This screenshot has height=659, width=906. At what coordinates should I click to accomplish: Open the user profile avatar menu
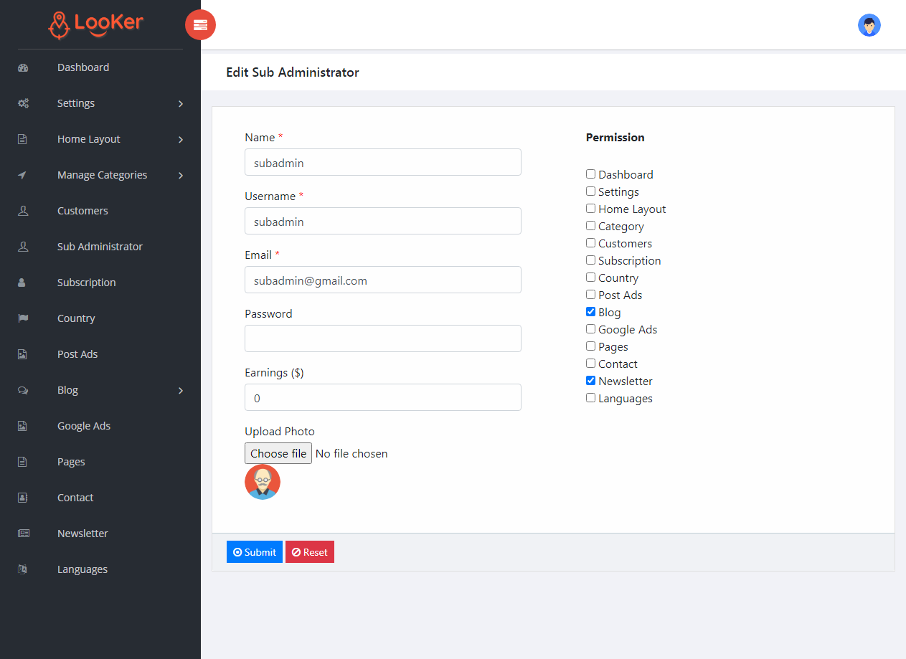pyautogui.click(x=869, y=26)
